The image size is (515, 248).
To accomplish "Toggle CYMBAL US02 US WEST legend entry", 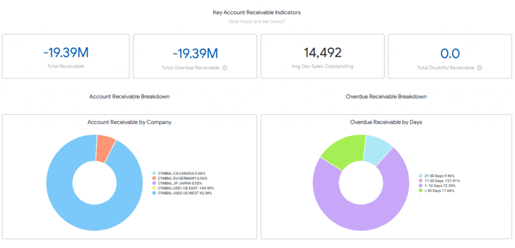I will click(182, 193).
